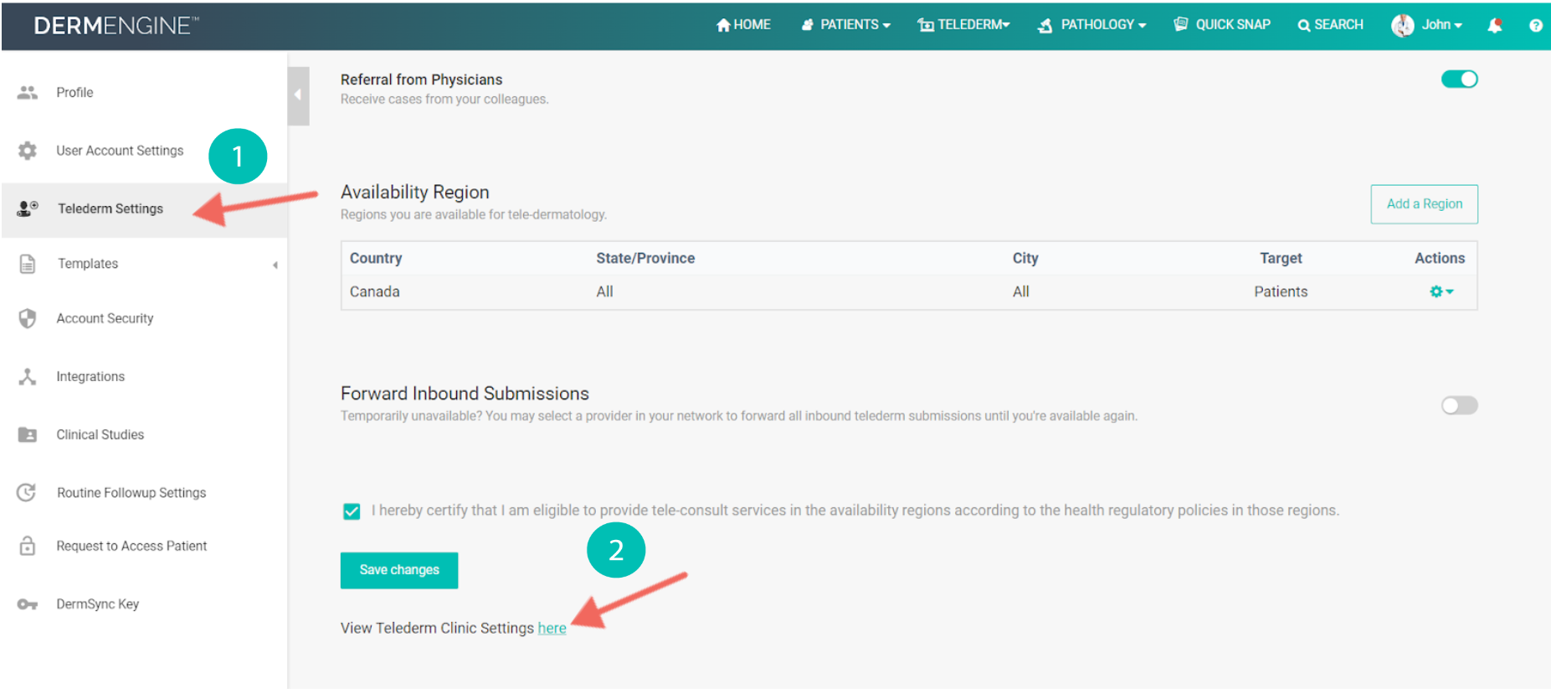
Task: Enable Forward Inbound Submissions toggle
Action: (1459, 406)
